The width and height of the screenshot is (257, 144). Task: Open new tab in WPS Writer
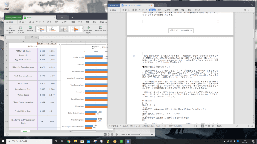click(x=170, y=5)
